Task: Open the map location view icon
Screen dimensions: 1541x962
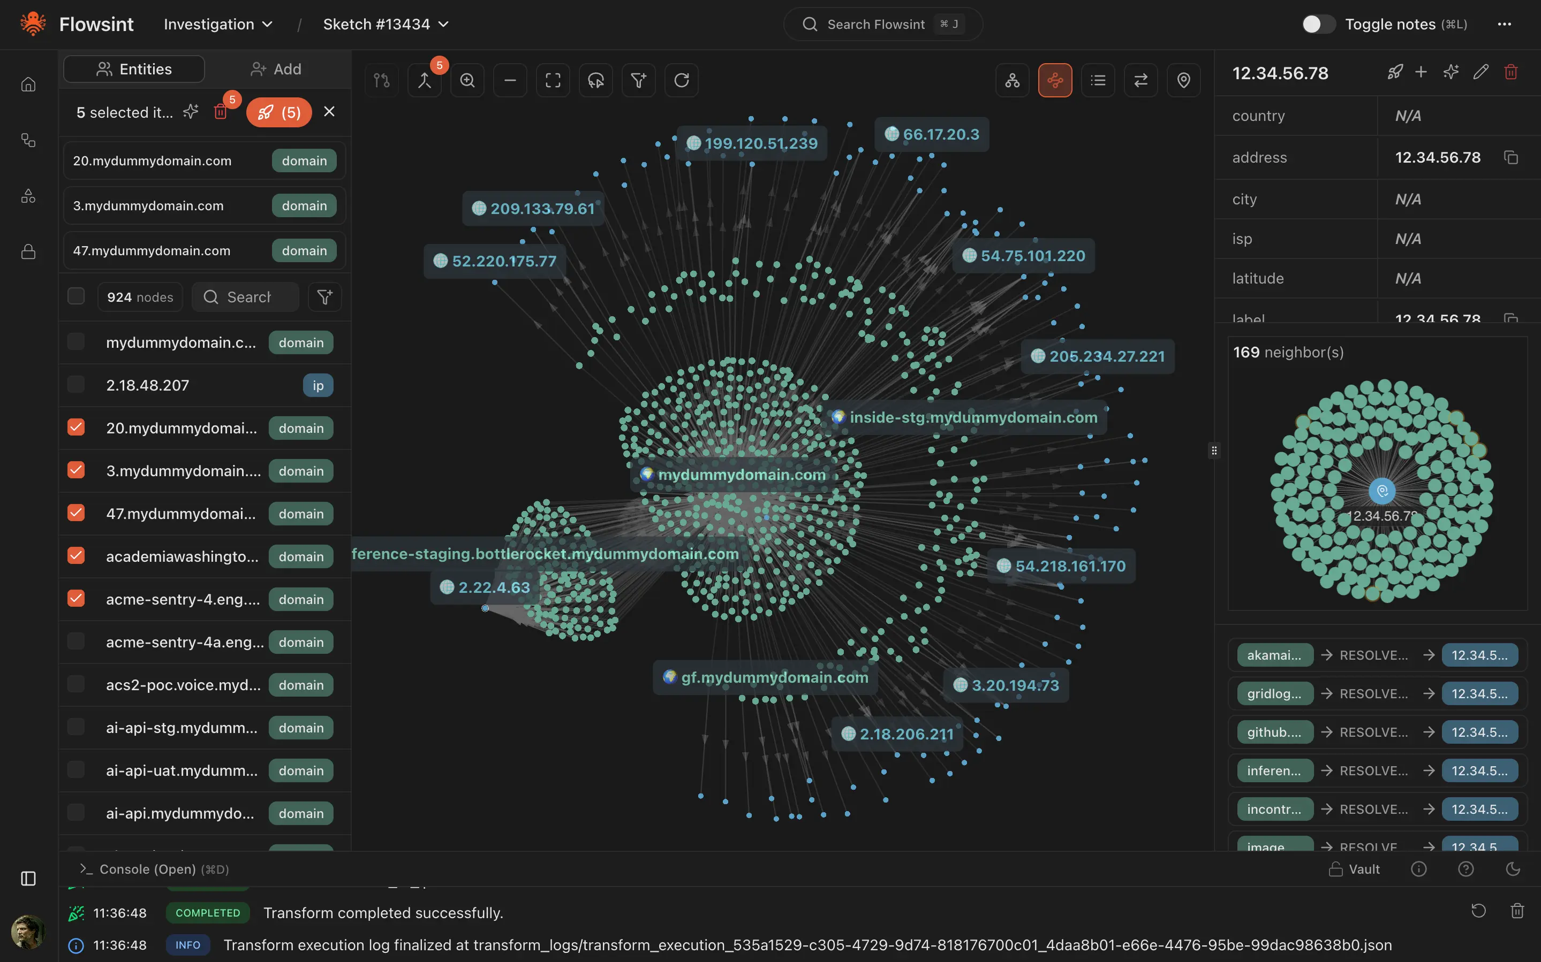Action: (1183, 80)
